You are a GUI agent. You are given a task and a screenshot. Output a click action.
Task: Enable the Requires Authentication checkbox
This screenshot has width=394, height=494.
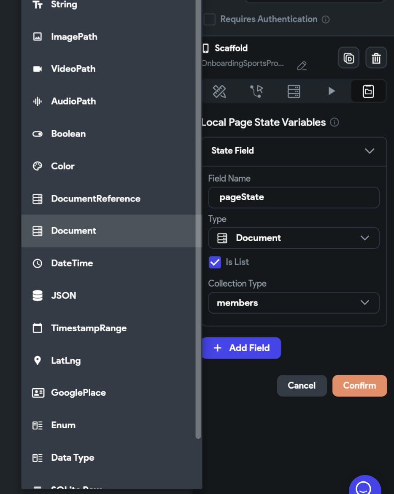click(210, 19)
